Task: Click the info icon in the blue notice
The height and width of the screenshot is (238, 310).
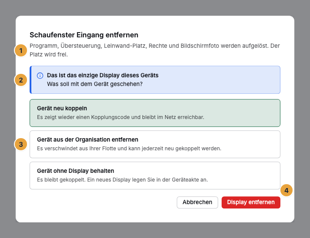Action: click(40, 76)
